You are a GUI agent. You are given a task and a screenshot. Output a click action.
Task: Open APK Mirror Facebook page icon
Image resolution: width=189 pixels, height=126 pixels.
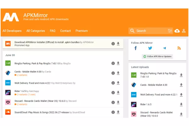135,48
